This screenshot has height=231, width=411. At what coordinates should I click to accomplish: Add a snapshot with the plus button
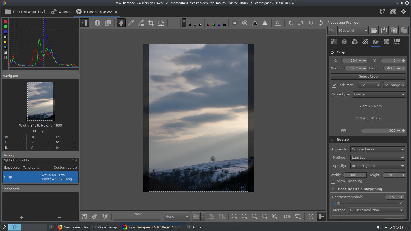21,217
